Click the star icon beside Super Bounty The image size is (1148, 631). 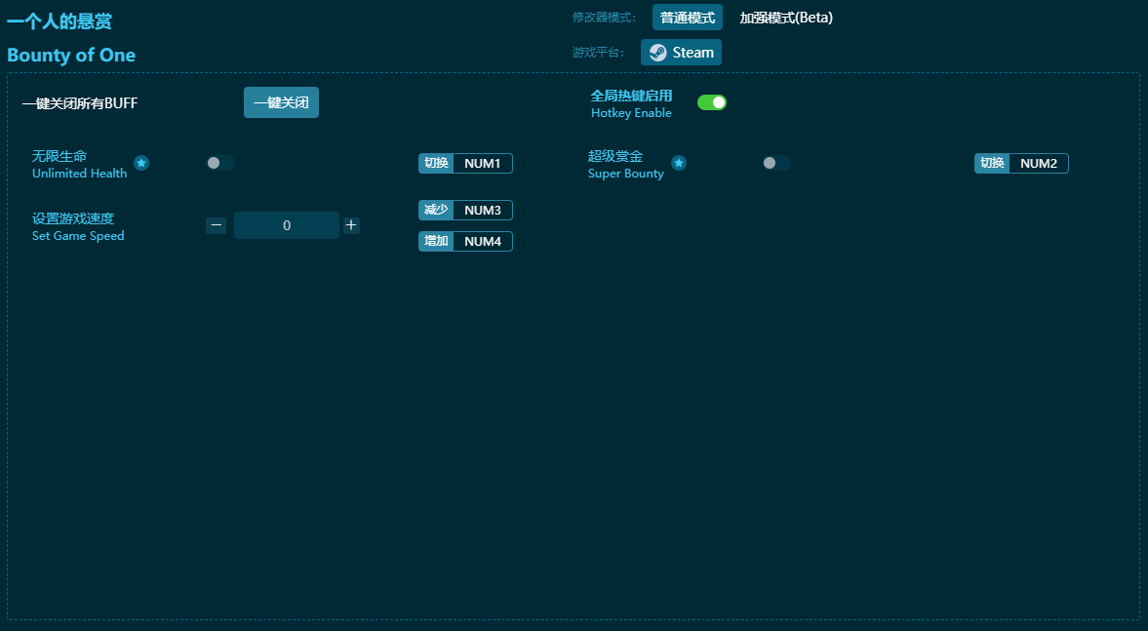click(679, 163)
